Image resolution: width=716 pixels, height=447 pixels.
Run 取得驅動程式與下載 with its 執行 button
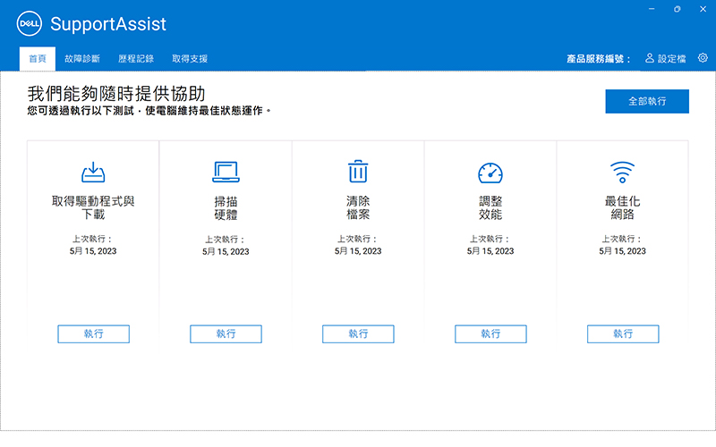(94, 333)
